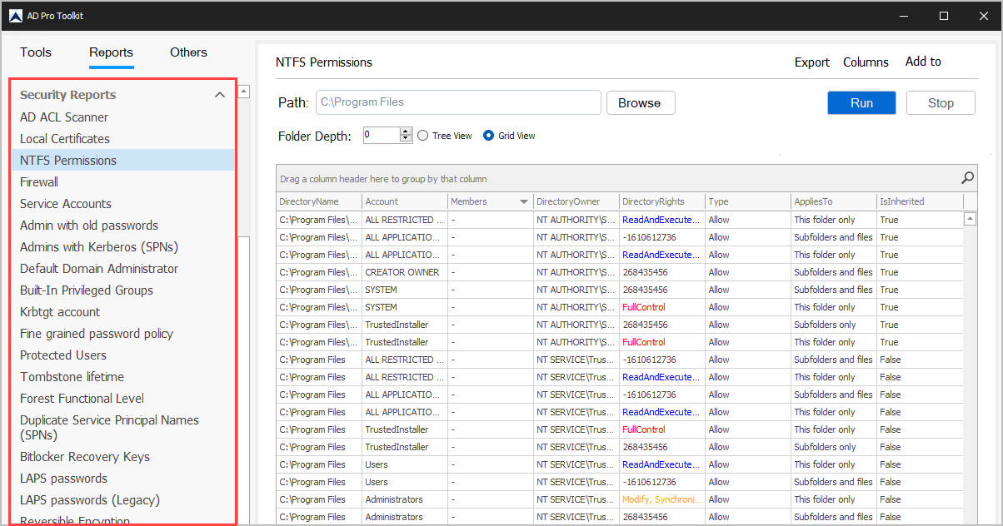Open grid search with the magnifier icon

point(966,177)
